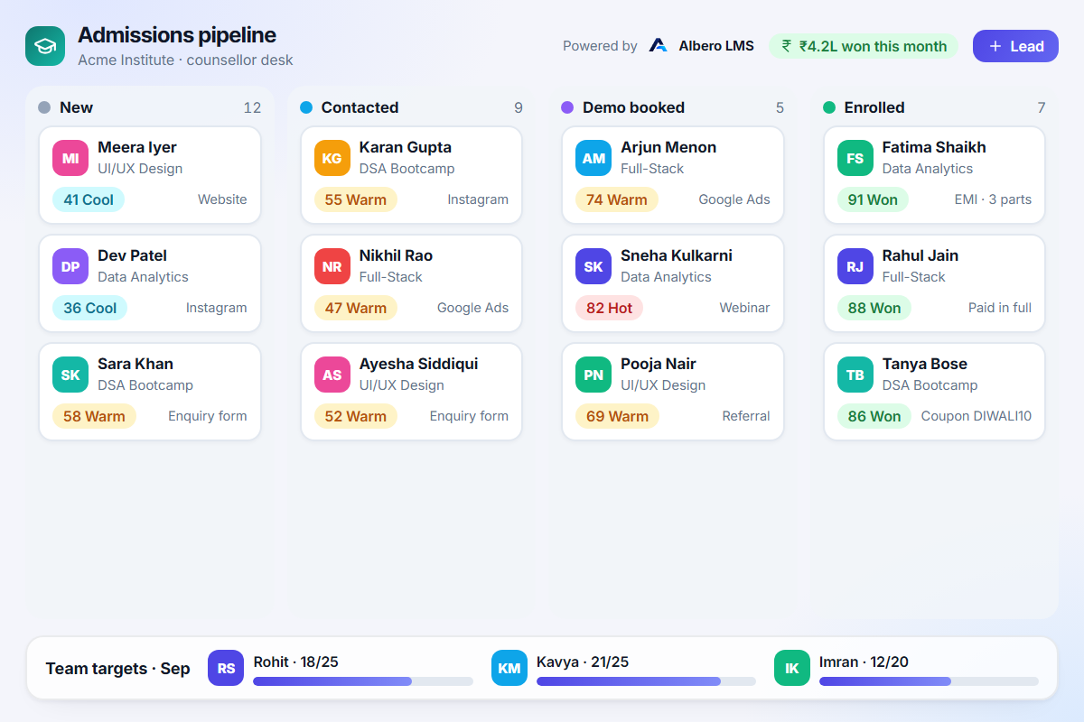Click Tanya Bose's TB avatar

855,375
